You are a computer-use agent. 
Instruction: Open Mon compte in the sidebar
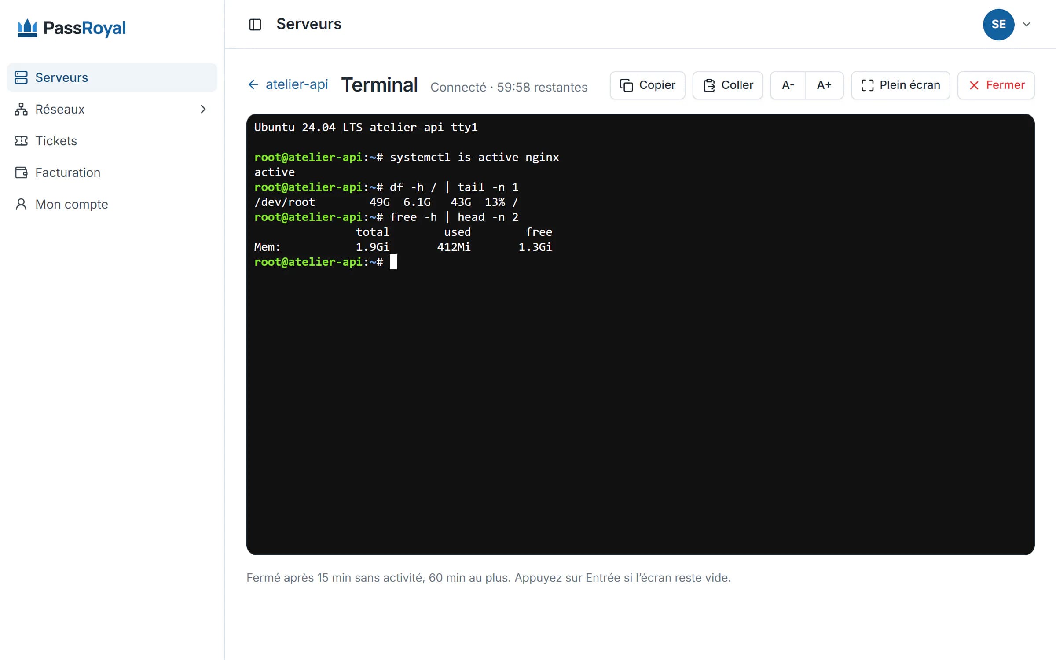coord(112,204)
